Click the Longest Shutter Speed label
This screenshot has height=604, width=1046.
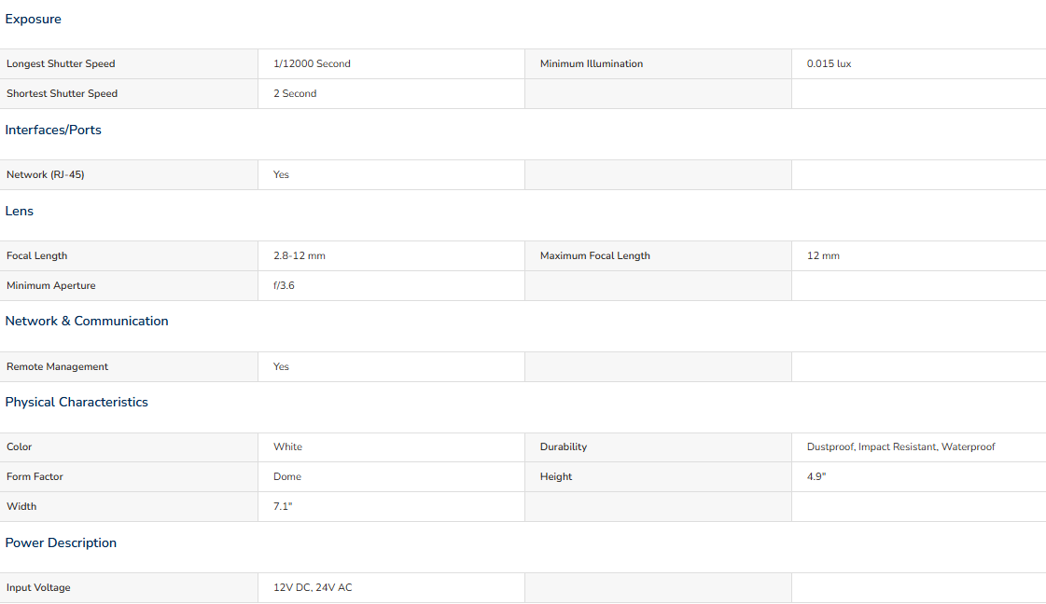click(61, 64)
